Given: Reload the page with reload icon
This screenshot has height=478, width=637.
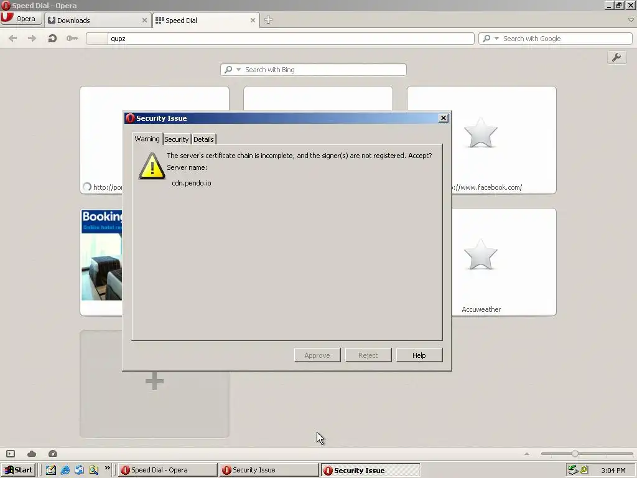Looking at the screenshot, I should (x=52, y=39).
